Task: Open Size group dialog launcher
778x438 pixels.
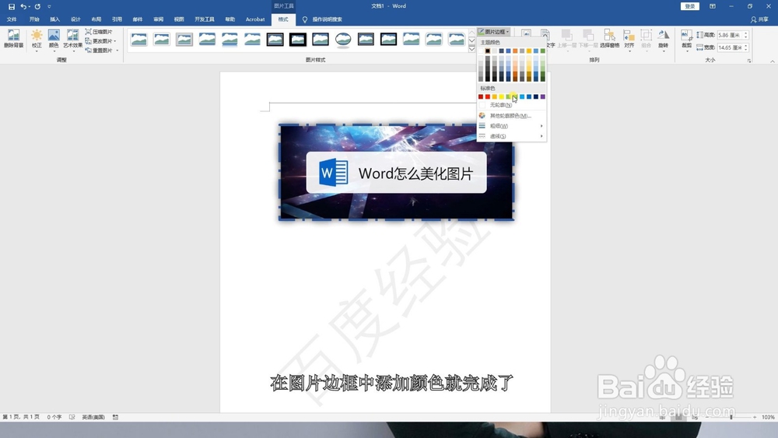Action: (748, 61)
